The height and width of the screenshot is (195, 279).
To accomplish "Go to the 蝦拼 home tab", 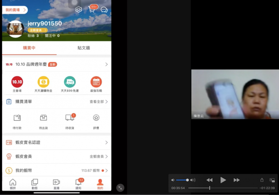I will (13, 184).
